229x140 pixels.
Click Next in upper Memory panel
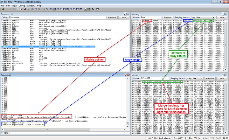[x=222, y=17]
